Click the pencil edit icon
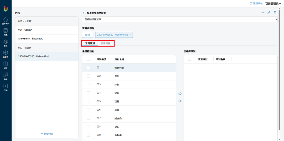The height and width of the screenshot is (141, 284). pyautogui.click(x=269, y=13)
